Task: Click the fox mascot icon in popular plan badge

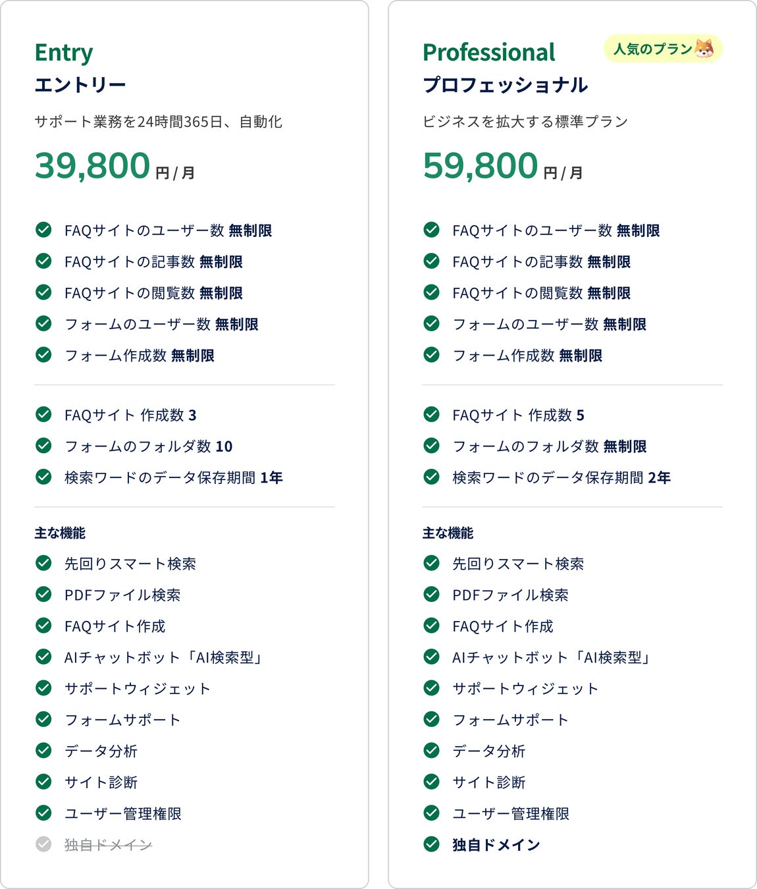Action: [704, 49]
